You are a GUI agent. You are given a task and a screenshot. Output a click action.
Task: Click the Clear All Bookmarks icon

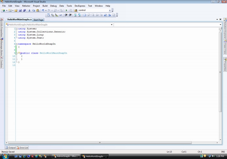(x=113, y=15)
